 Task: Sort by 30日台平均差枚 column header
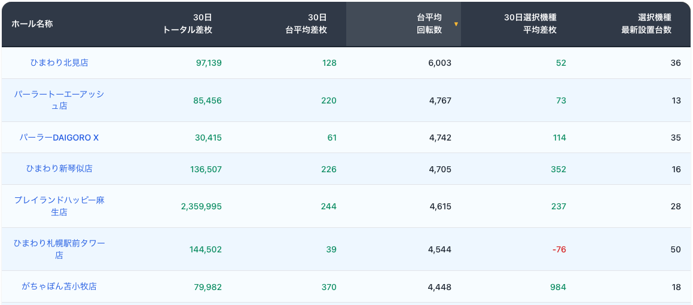(306, 24)
